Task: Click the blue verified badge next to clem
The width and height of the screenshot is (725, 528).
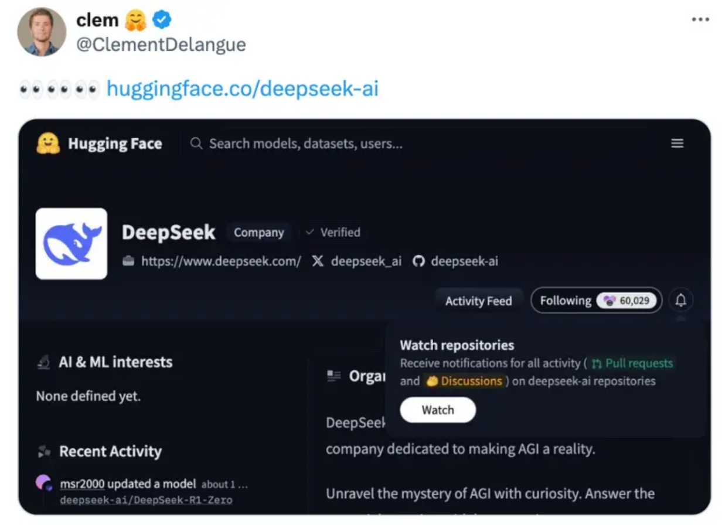Action: click(x=162, y=20)
